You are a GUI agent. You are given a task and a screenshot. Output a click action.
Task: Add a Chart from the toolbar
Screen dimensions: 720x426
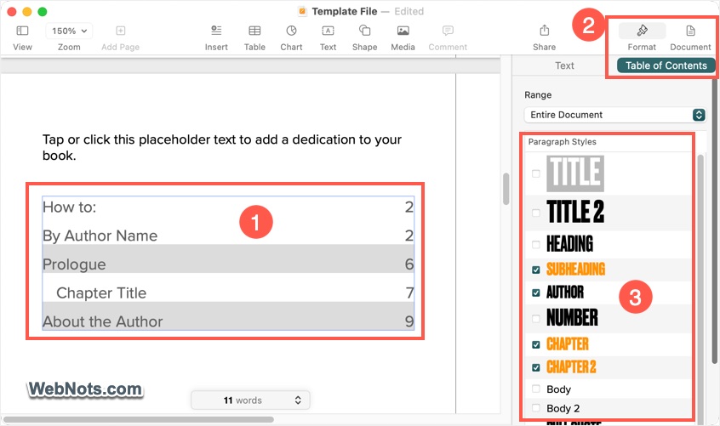point(291,31)
